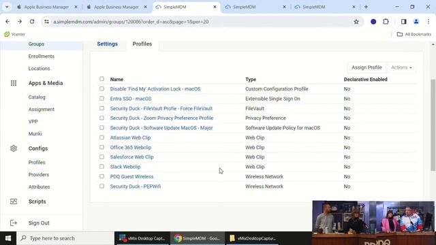Click the page vertical scrollbar

pos(433,125)
